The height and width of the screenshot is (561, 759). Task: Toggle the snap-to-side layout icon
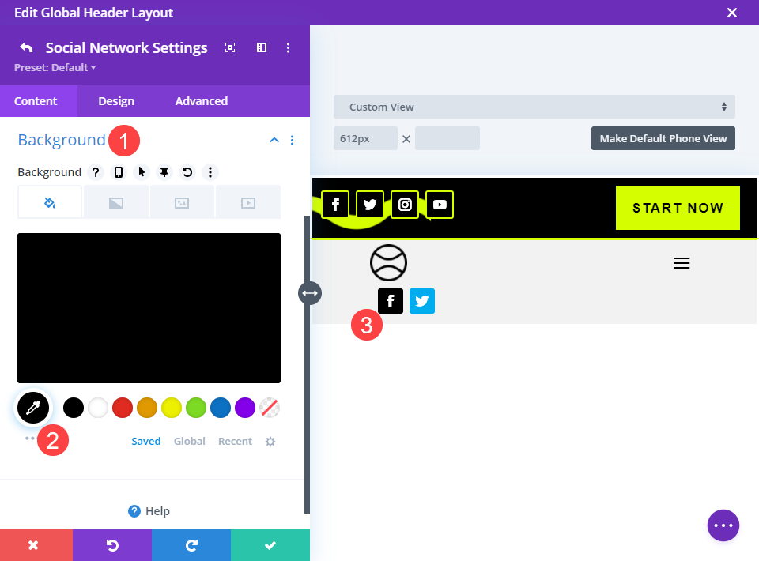tap(262, 47)
